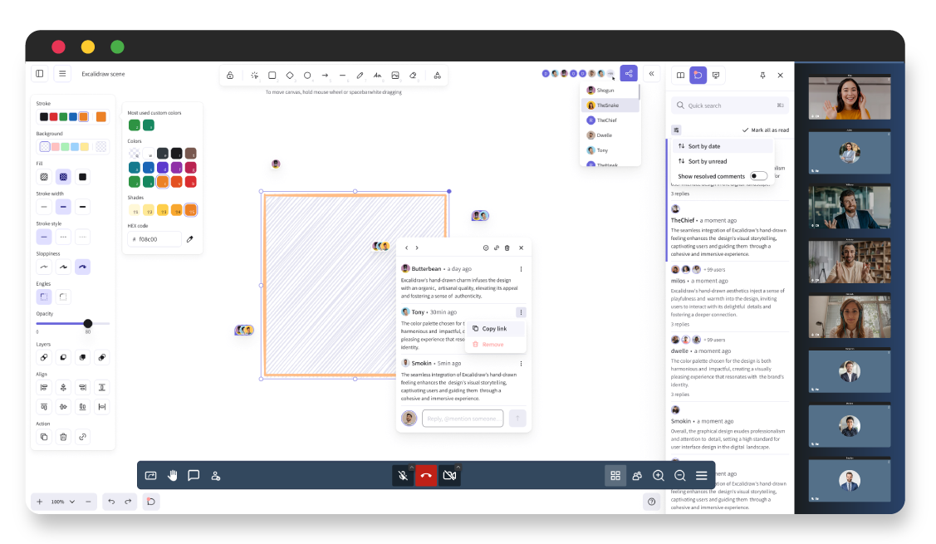
Task: Click the red hang up button
Action: (426, 476)
